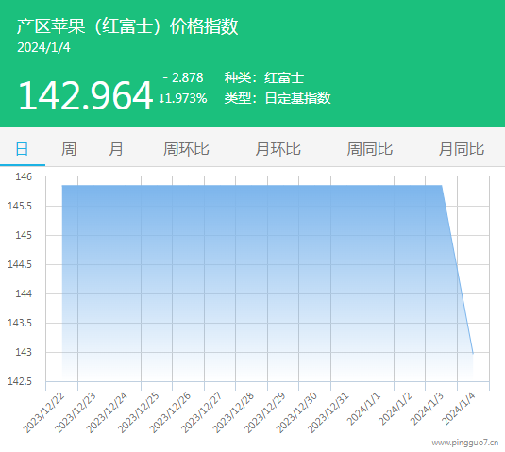Click the 2024/1/3 x-axis date label
The width and height of the screenshot is (505, 452).
427,410
